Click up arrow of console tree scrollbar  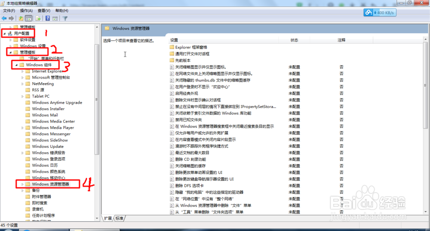pyautogui.click(x=97, y=27)
